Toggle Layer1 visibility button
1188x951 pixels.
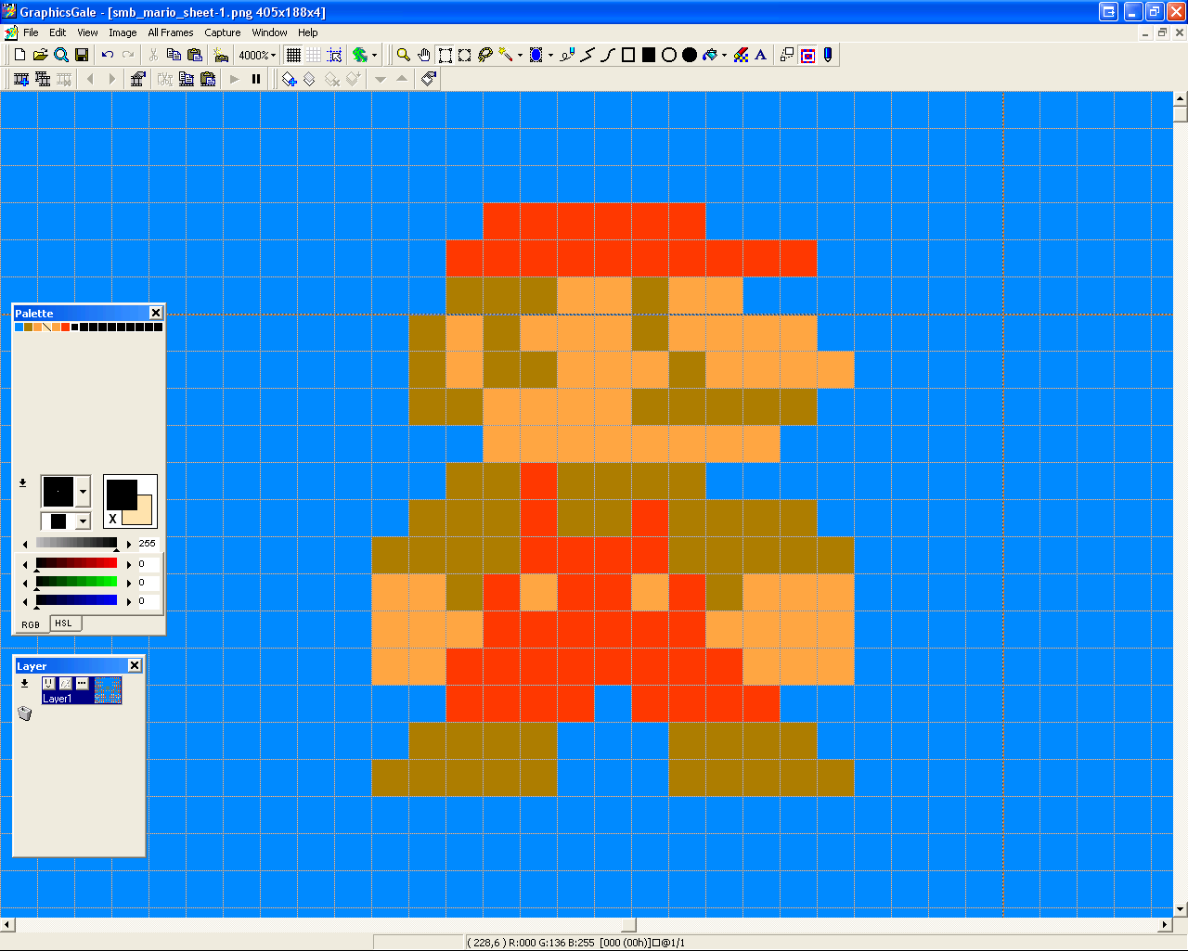(x=48, y=684)
